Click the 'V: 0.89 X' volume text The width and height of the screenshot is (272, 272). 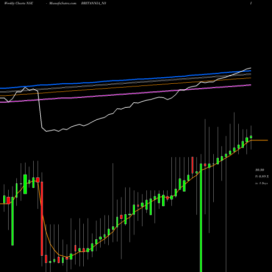point(262,176)
